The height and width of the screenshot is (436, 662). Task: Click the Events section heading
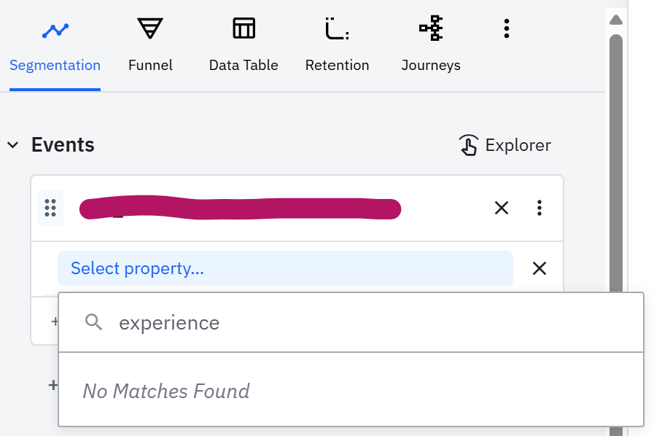63,145
